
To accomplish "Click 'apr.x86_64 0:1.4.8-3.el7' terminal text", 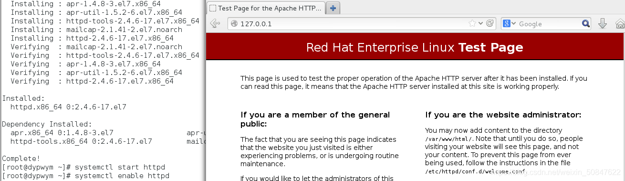I will [62, 133].
